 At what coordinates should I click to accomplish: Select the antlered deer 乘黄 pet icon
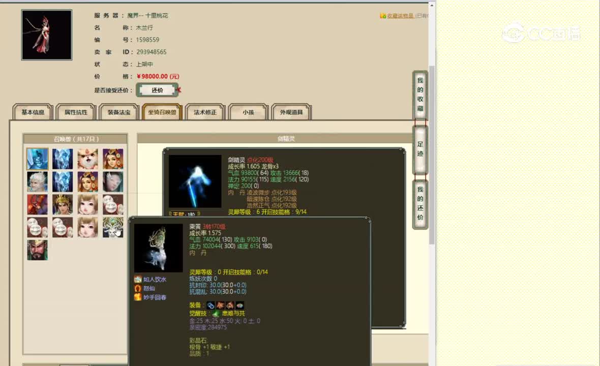(113, 228)
